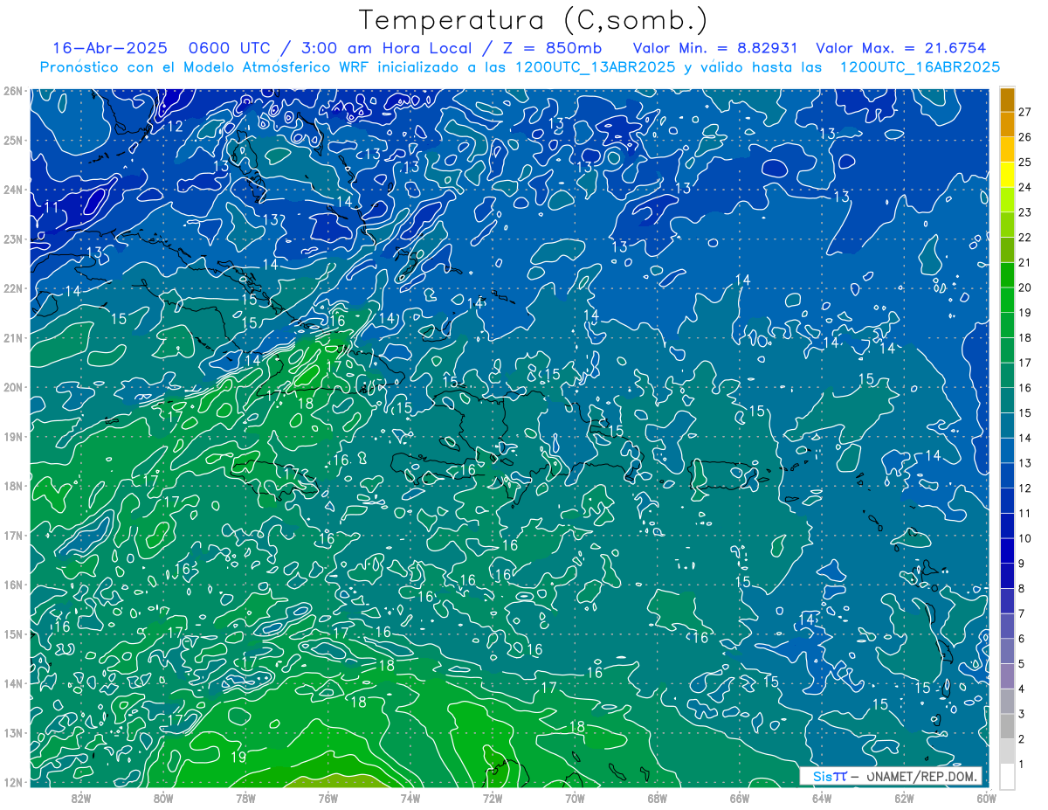Click the "19N" latitude axis label
The height and width of the screenshot is (810, 1048).
13,436
